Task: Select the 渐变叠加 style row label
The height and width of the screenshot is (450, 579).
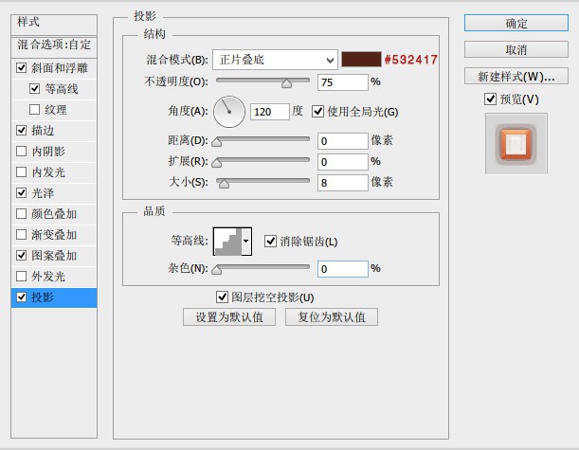Action: [54, 235]
